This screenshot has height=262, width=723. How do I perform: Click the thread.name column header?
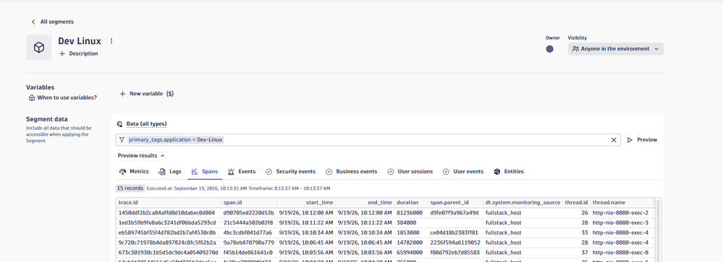[x=622, y=202]
